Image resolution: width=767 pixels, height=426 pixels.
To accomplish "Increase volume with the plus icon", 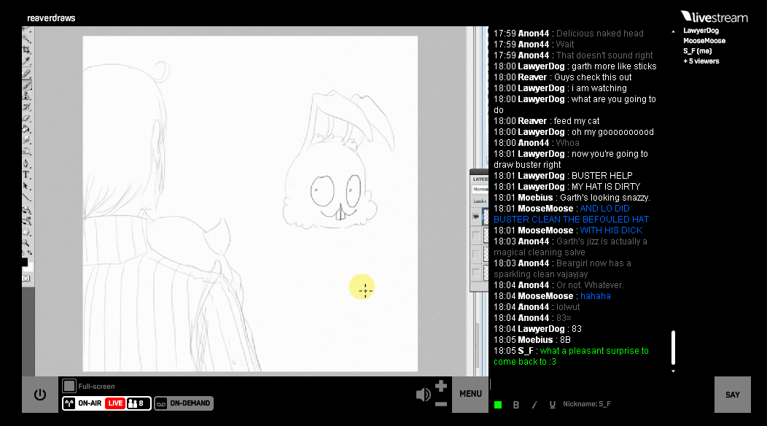I will (441, 386).
